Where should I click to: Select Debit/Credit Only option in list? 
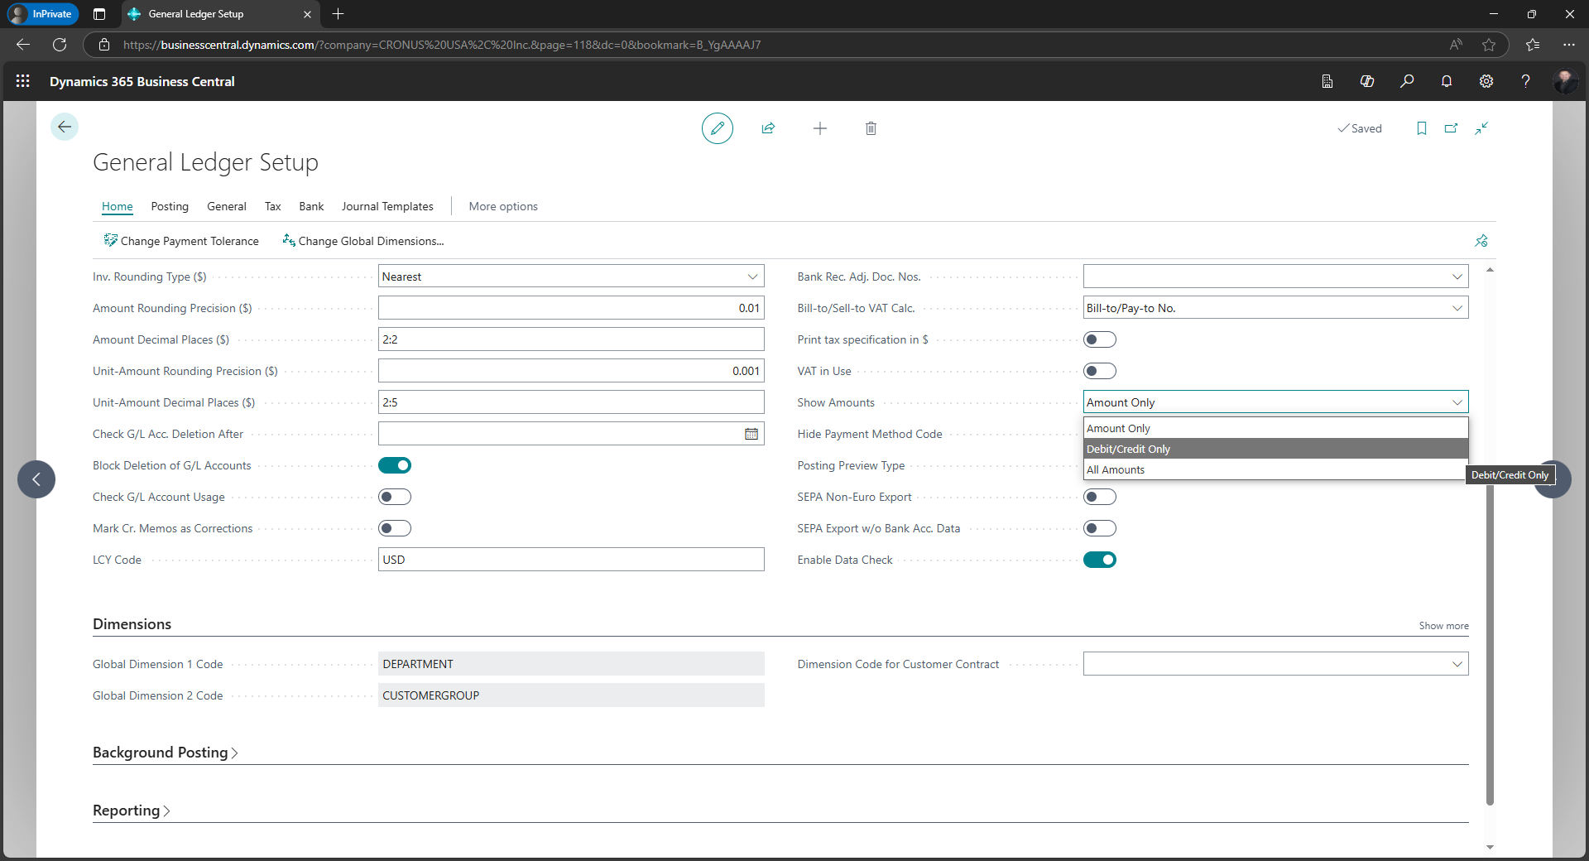(x=1275, y=449)
